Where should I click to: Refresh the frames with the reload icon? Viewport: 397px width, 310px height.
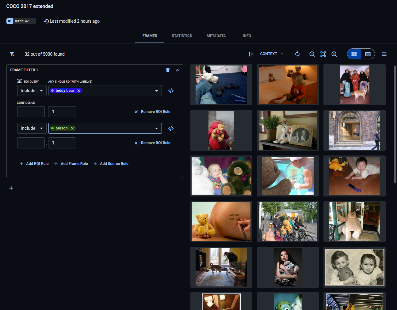pos(297,54)
